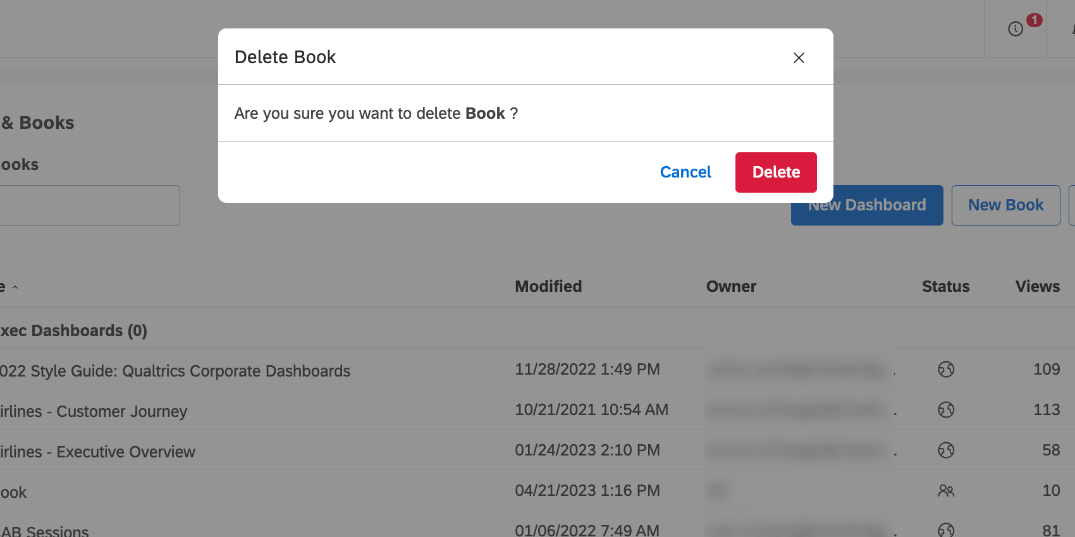Viewport: 1075px width, 537px height.
Task: Click the New Book button
Action: tap(1005, 205)
